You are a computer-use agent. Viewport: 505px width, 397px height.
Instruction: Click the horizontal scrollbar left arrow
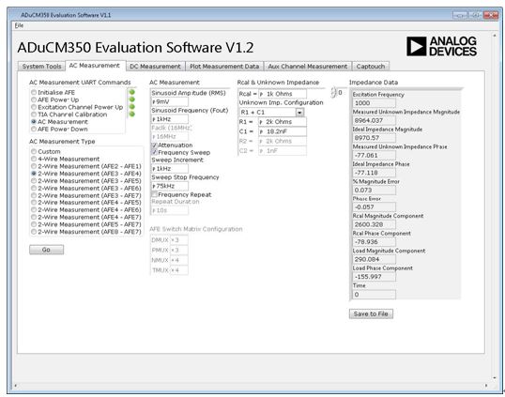click(15, 385)
